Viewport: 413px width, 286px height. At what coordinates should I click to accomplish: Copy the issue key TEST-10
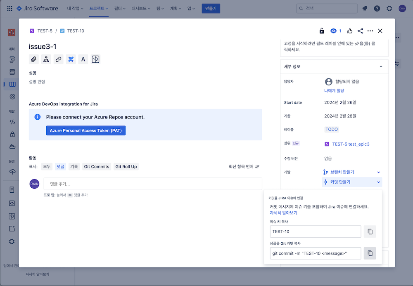[370, 232]
